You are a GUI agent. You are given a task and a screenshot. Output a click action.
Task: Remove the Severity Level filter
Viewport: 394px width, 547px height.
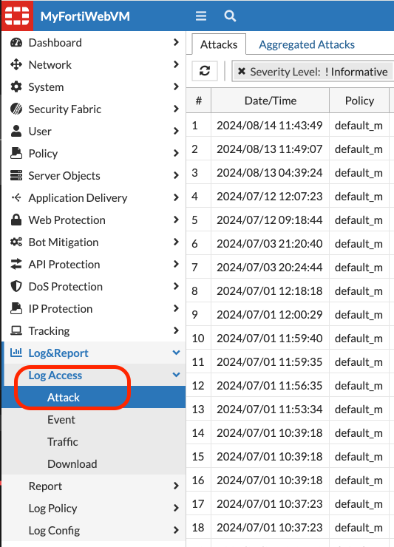[241, 72]
